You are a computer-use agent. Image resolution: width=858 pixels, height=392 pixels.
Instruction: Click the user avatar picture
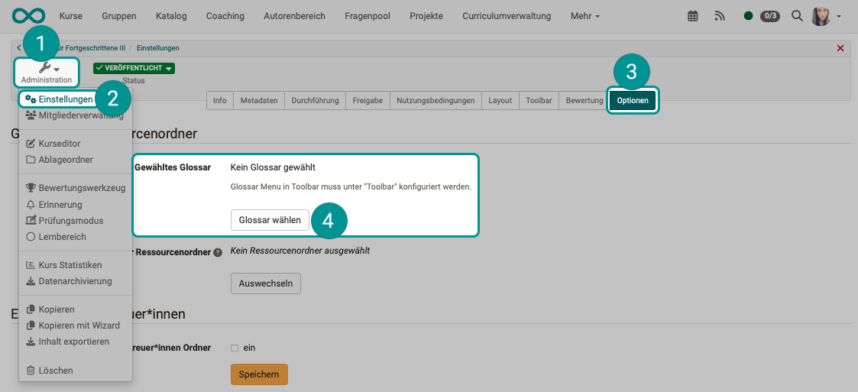coord(821,16)
